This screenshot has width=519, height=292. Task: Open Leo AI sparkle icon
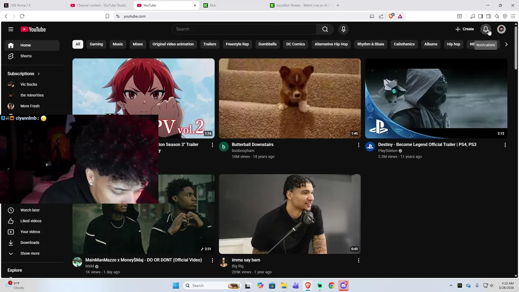click(497, 16)
